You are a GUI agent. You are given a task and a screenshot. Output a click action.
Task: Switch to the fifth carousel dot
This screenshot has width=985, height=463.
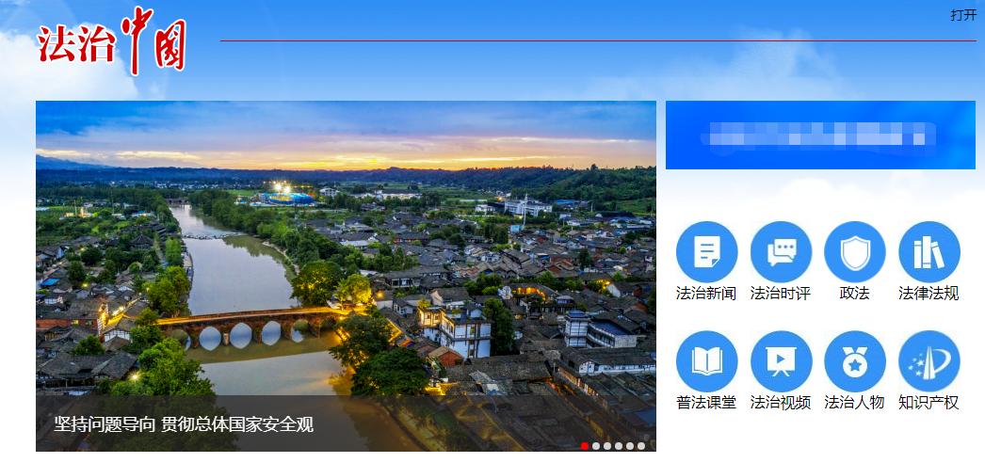(x=630, y=446)
